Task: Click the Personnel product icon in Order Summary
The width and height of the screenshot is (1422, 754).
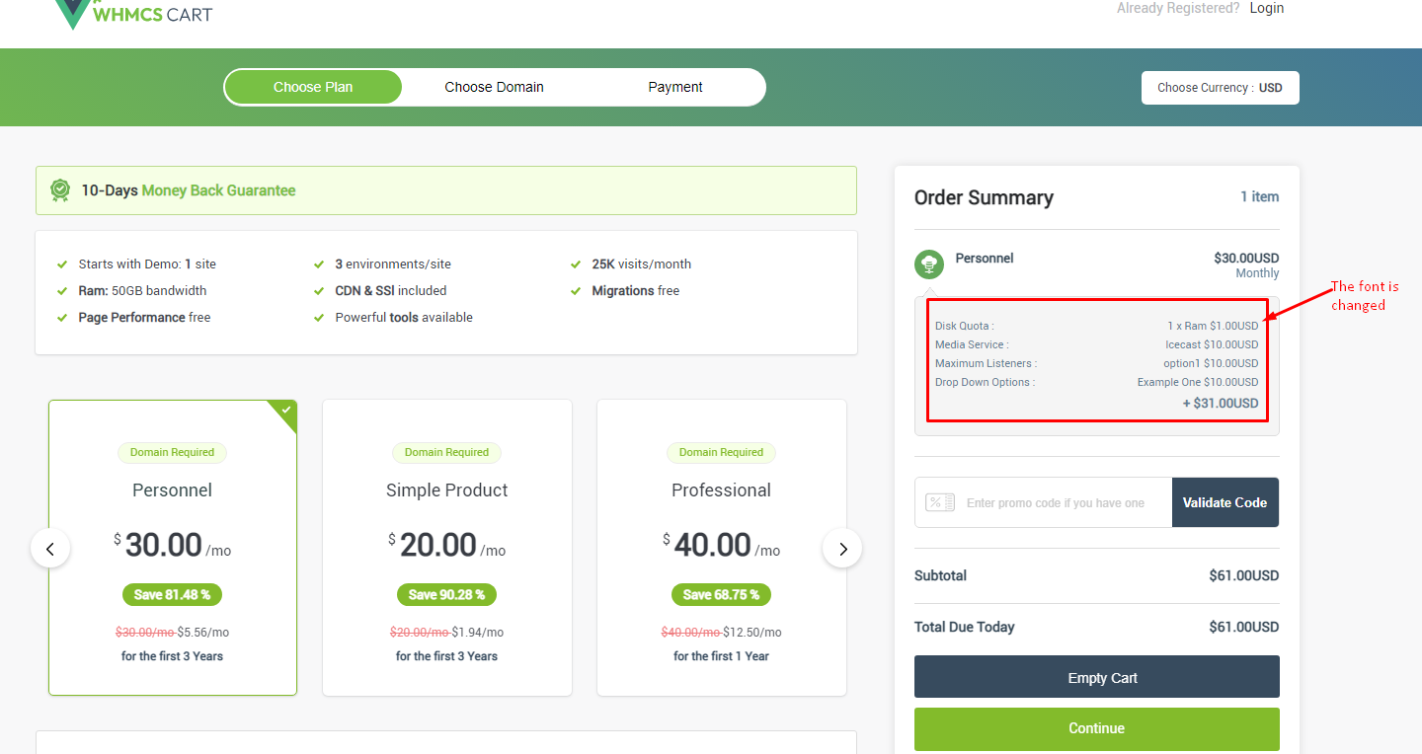Action: (928, 264)
